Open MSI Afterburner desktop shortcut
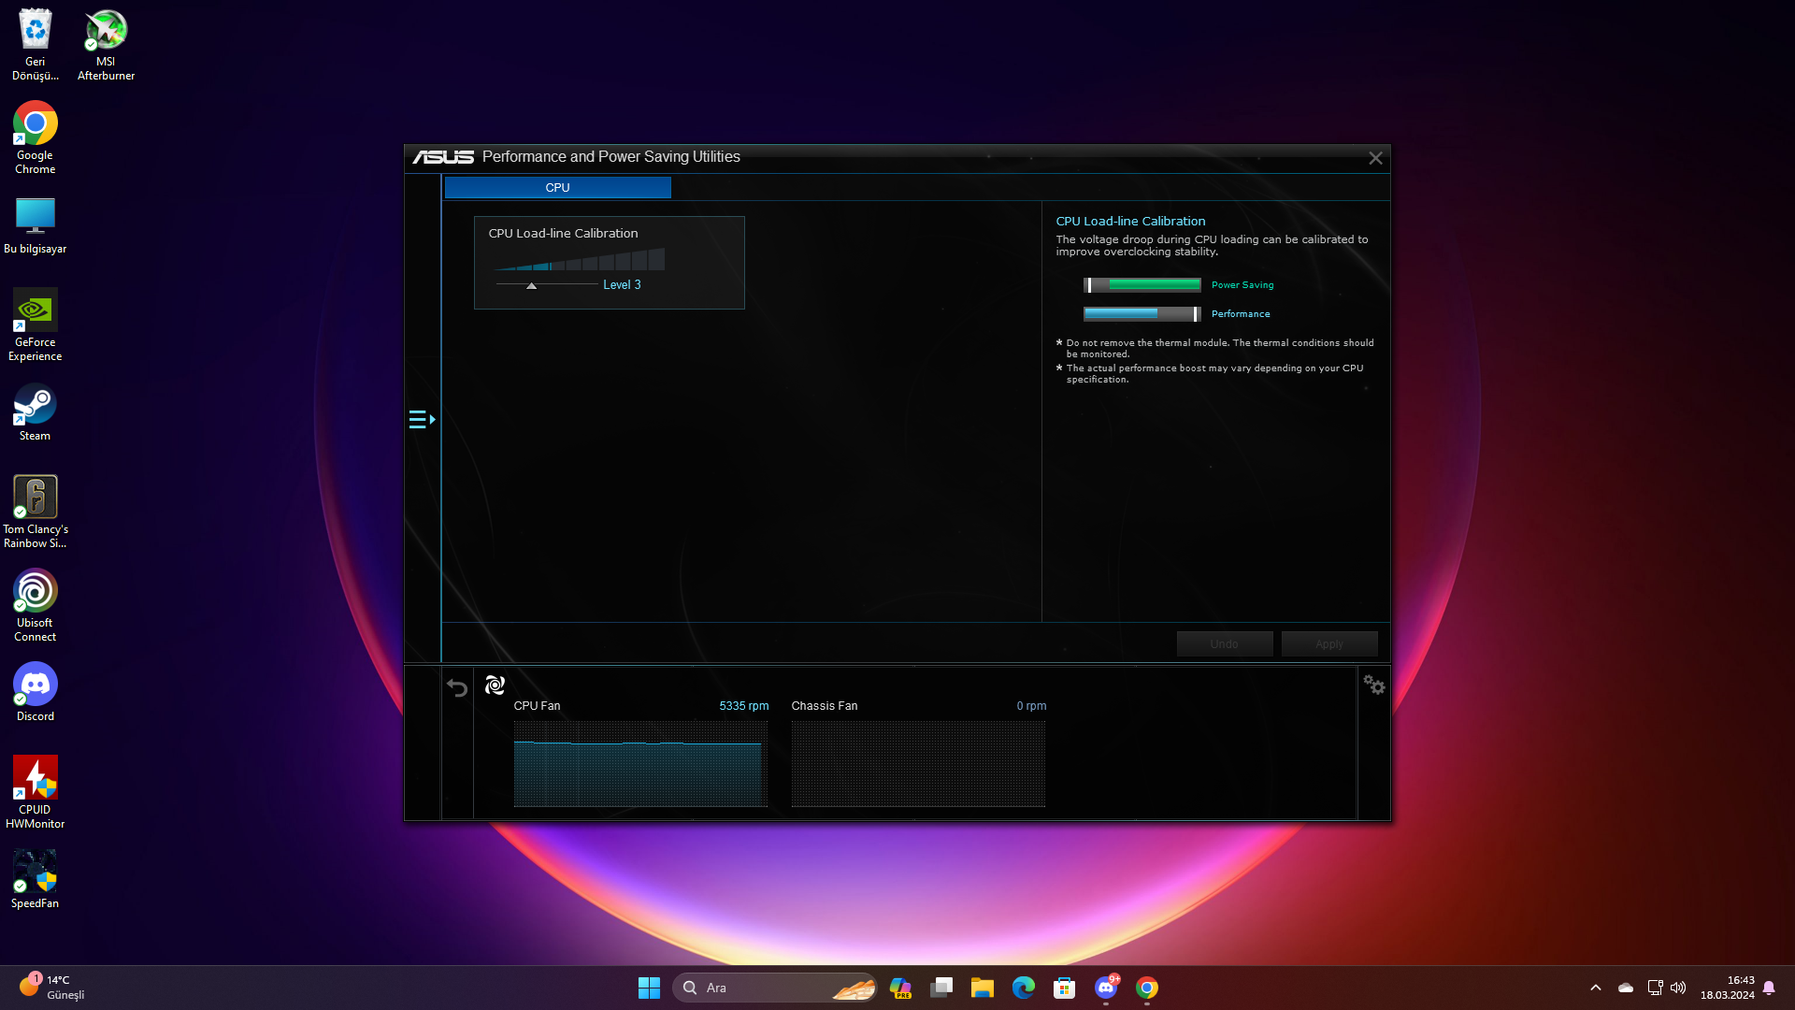 coord(106,44)
